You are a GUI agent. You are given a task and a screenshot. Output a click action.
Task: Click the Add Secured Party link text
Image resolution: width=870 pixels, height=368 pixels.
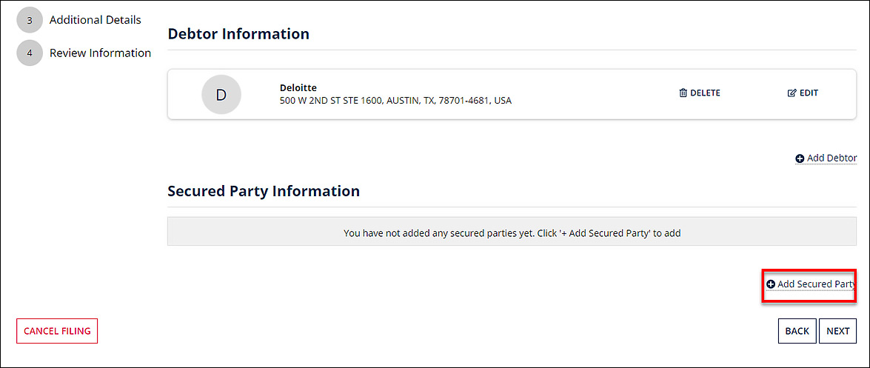tap(816, 284)
